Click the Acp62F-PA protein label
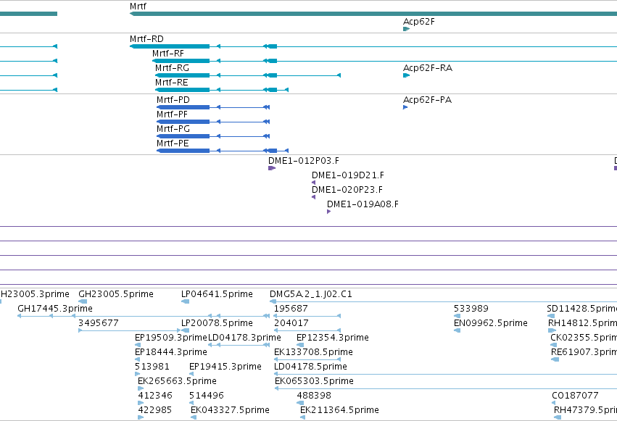617x421 pixels. coord(427,100)
